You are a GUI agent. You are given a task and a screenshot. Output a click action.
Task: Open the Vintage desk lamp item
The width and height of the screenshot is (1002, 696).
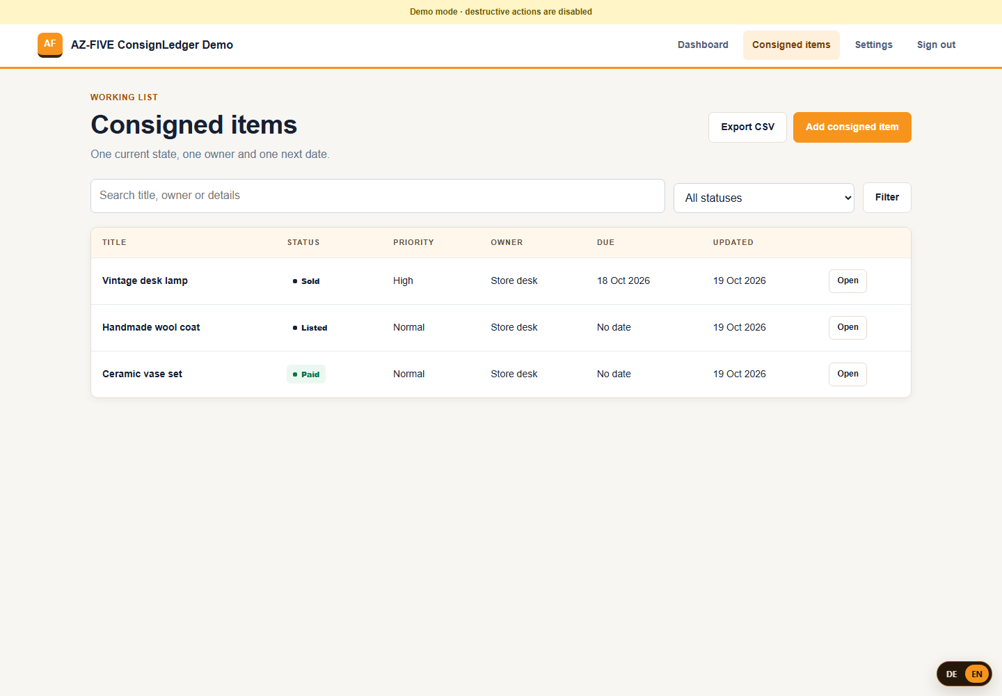click(x=848, y=280)
